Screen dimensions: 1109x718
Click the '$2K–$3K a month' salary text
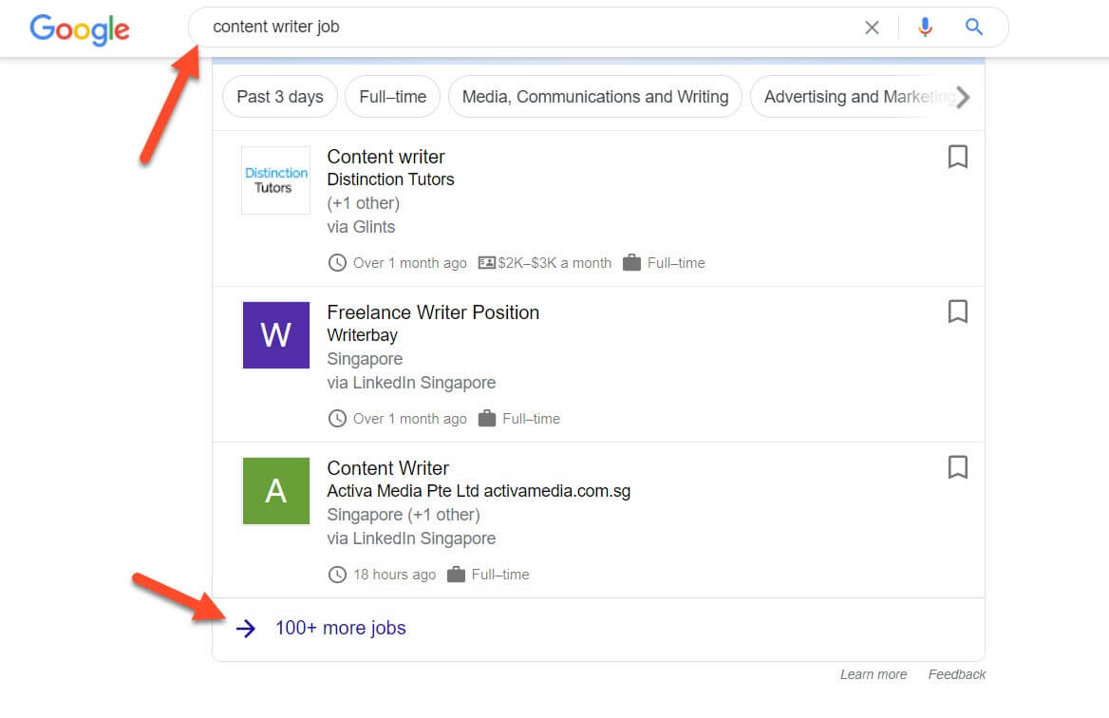tap(554, 263)
